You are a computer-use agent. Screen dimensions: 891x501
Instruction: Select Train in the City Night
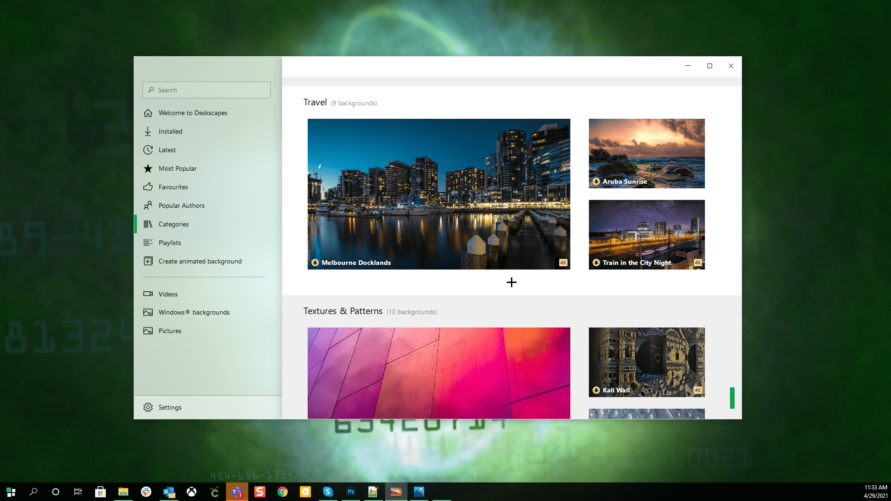point(646,234)
